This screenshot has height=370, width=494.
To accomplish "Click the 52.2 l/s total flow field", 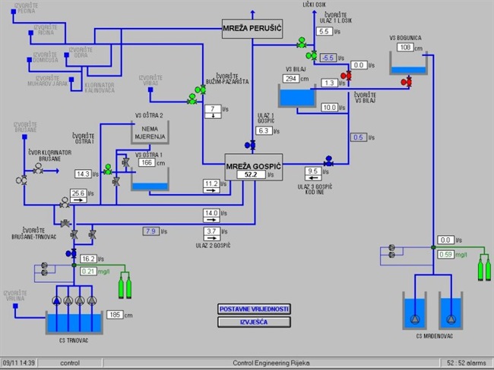I will pyautogui.click(x=251, y=175).
